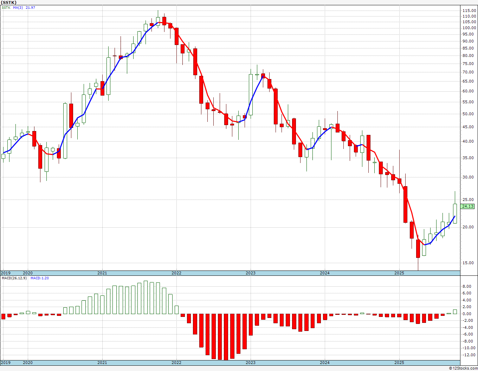The height and width of the screenshot is (371, 478).
Task: Select the 2023 marker on price timeline
Action: (251, 273)
